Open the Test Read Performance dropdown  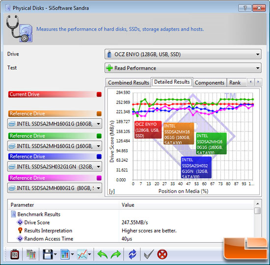[183, 68]
